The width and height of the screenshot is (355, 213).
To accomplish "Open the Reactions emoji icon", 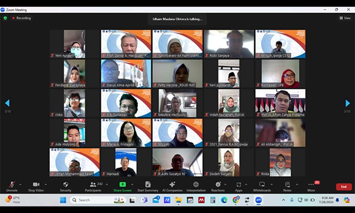I will 218,185.
